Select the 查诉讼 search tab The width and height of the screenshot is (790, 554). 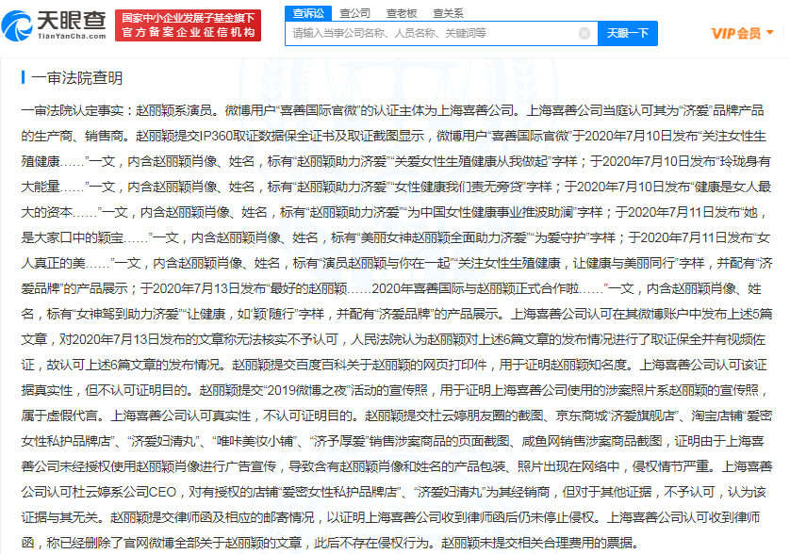pos(308,13)
